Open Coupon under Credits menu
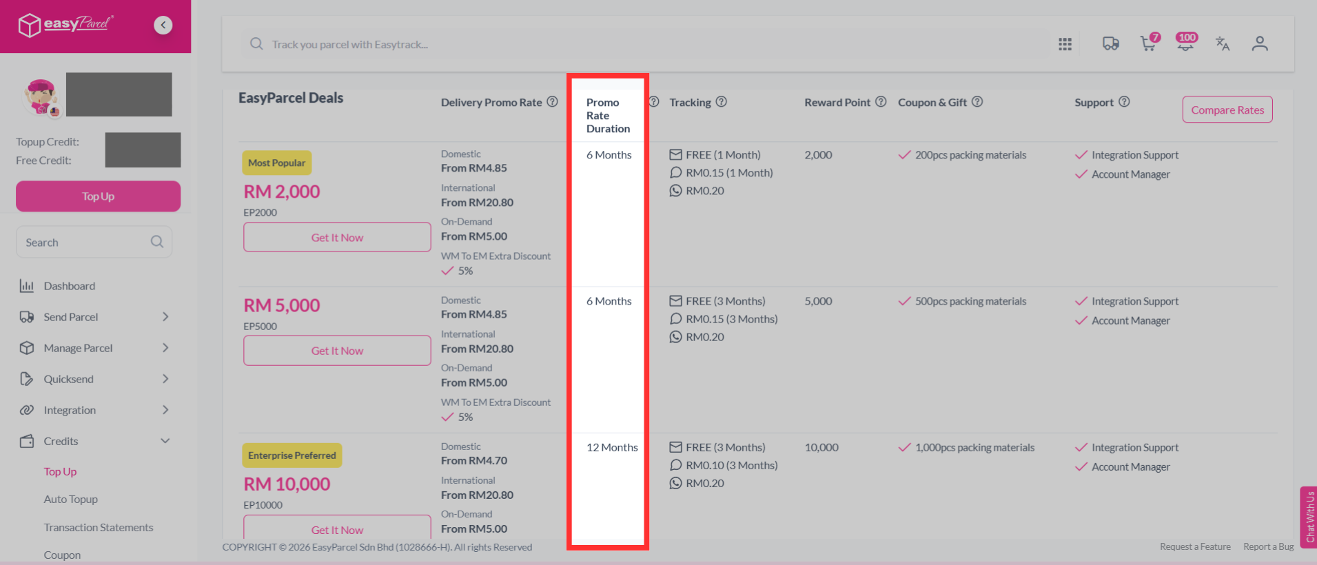Viewport: 1317px width, 565px height. click(62, 555)
